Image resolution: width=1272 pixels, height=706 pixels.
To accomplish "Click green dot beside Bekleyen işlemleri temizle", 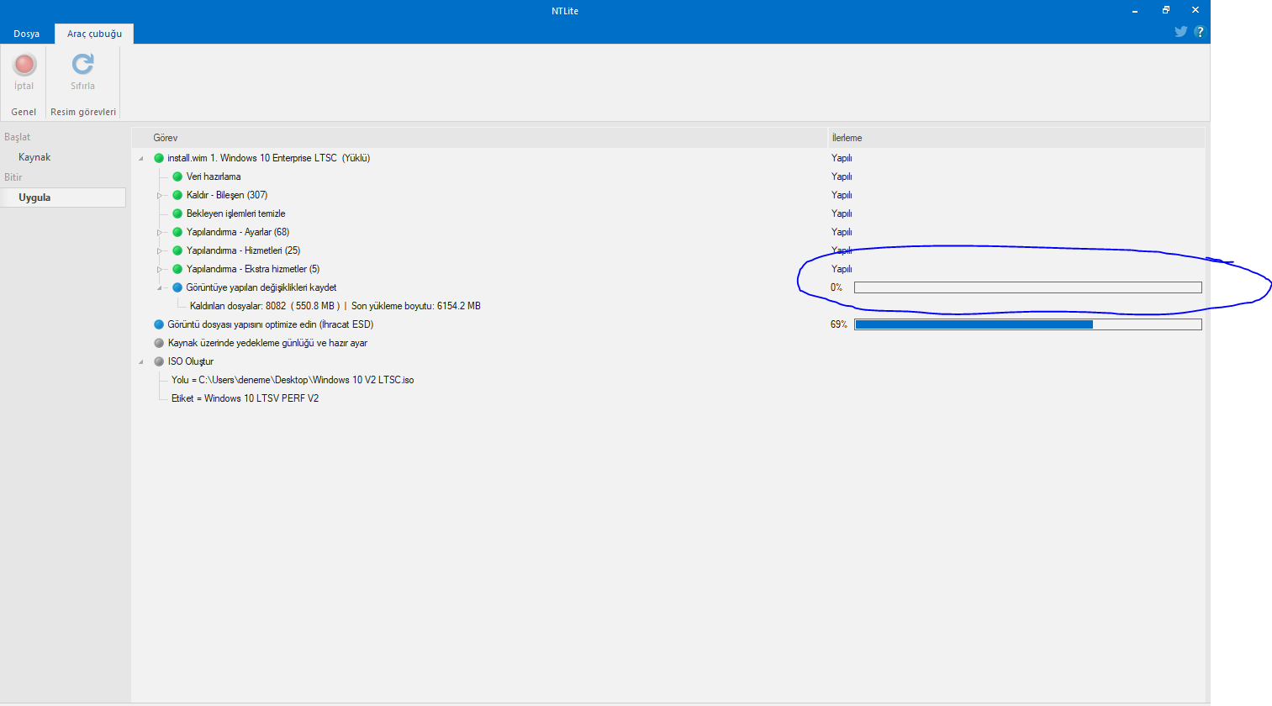I will pos(177,213).
